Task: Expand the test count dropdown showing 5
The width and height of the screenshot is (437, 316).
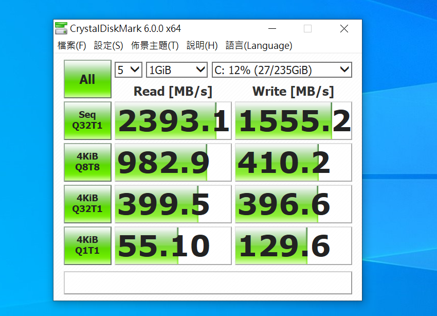Action: tap(129, 69)
